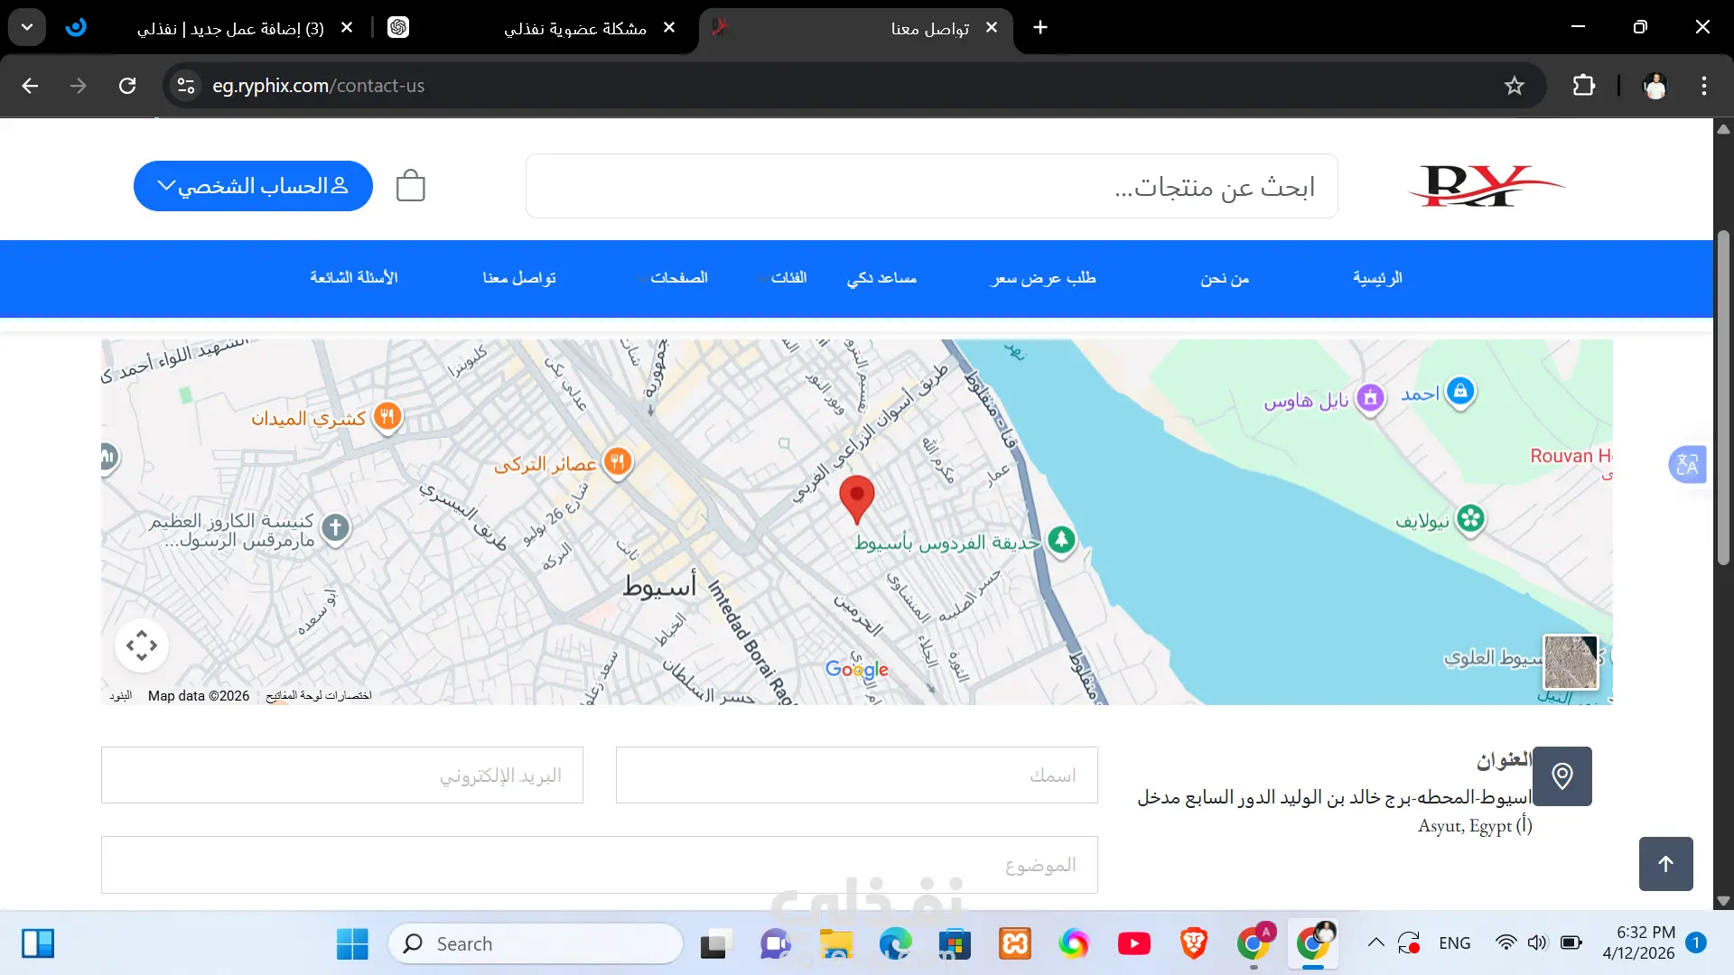Screen dimensions: 1734x975
Task: Click the shopping bag cart icon
Action: coord(411,186)
